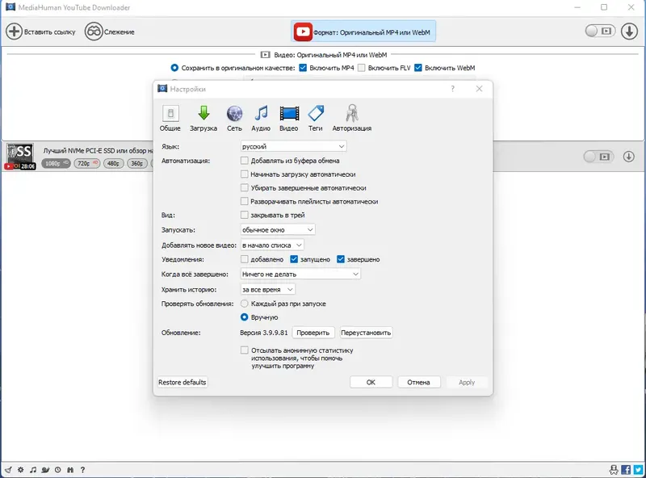This screenshot has width=646, height=478.
Task: Toggle the video switch on the SSD video row
Action: click(598, 157)
